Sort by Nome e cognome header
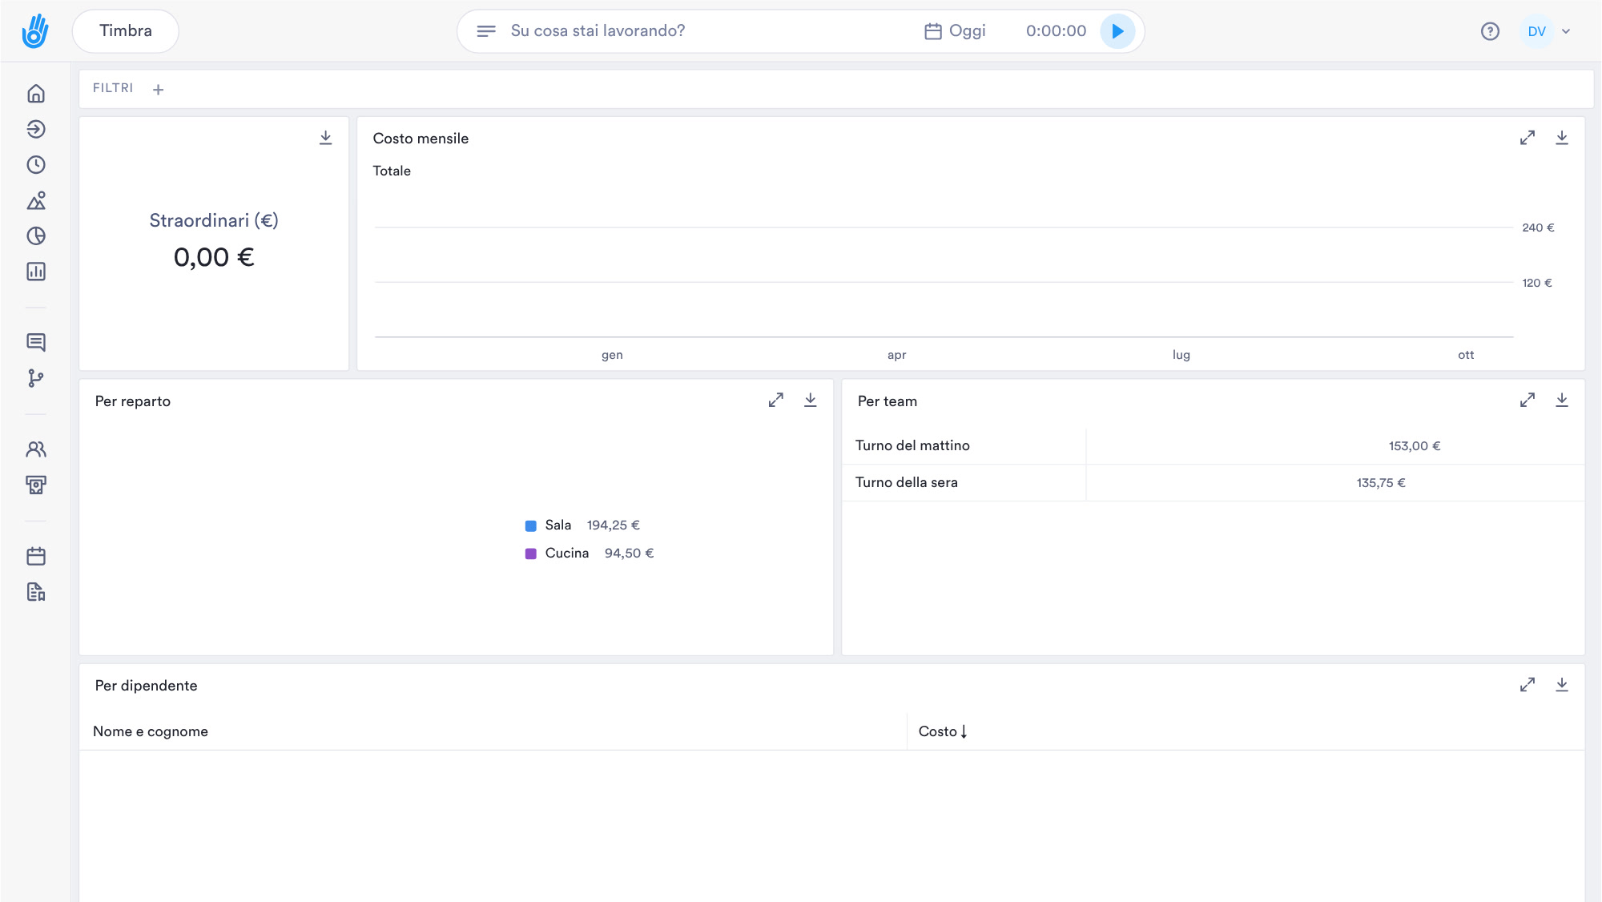The height and width of the screenshot is (902, 1602). point(151,731)
